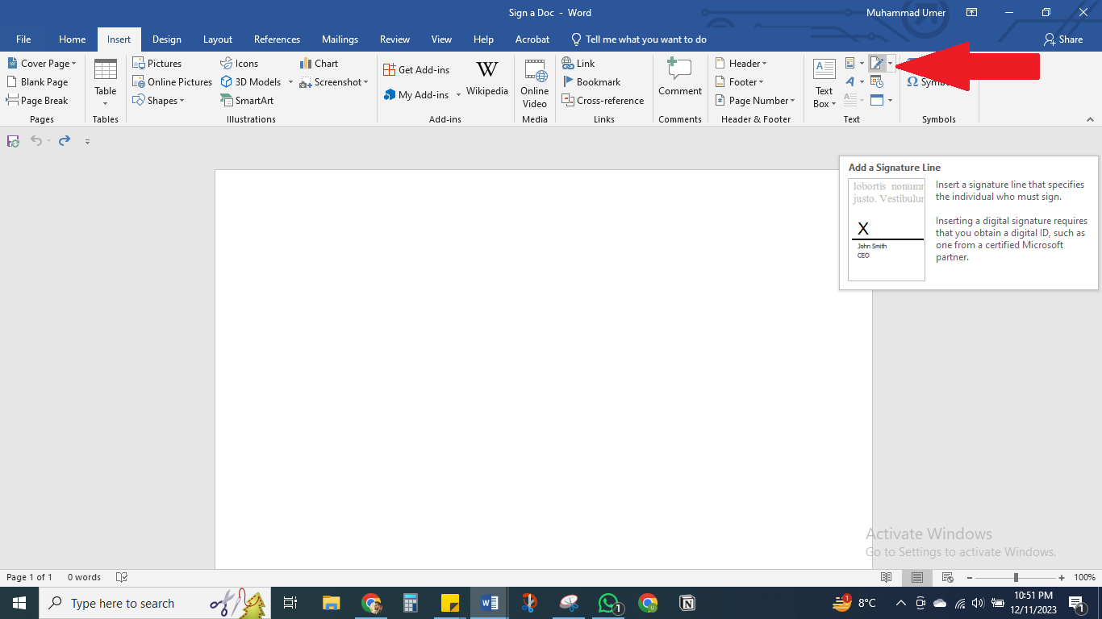The image size is (1102, 619).
Task: Click the zoom in plus button
Action: [1062, 577]
